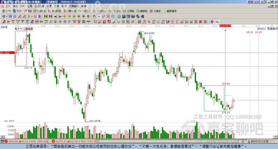Open the 江恩 menu
The width and height of the screenshot is (278, 149).
coord(30,6)
